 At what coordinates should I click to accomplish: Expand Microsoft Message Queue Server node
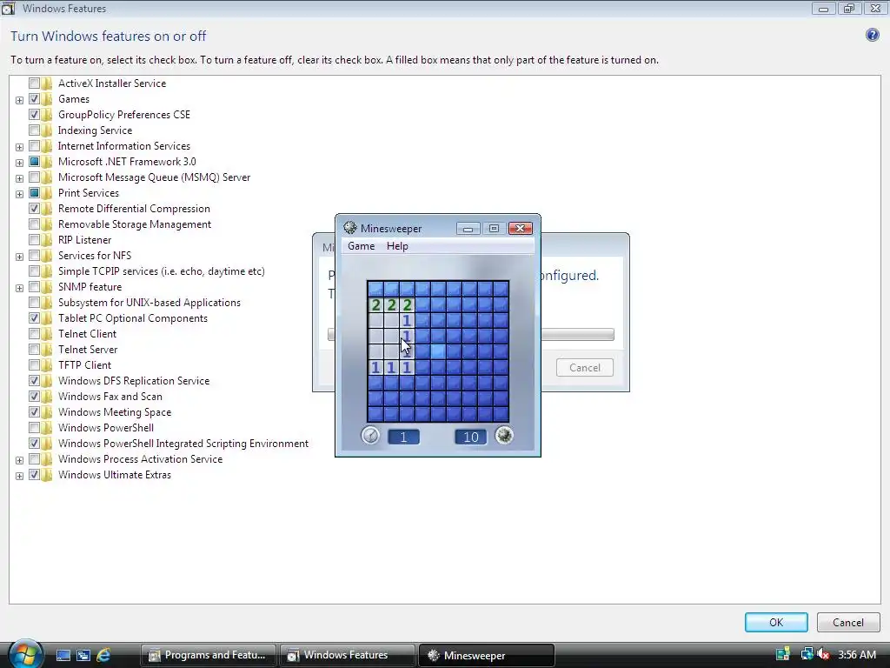click(19, 178)
